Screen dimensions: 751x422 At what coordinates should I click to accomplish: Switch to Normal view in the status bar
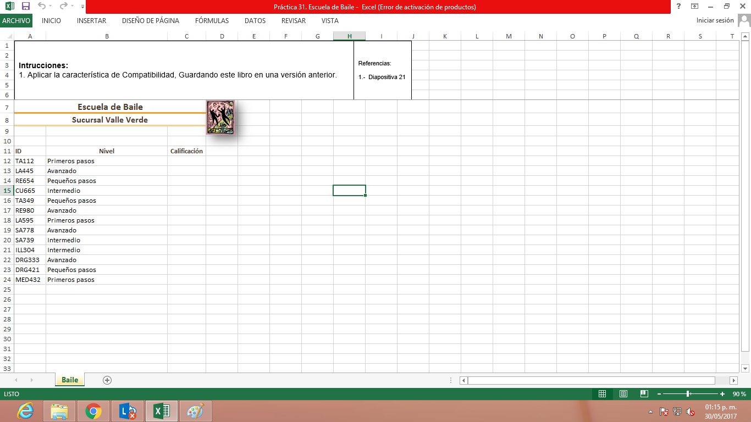tap(602, 394)
